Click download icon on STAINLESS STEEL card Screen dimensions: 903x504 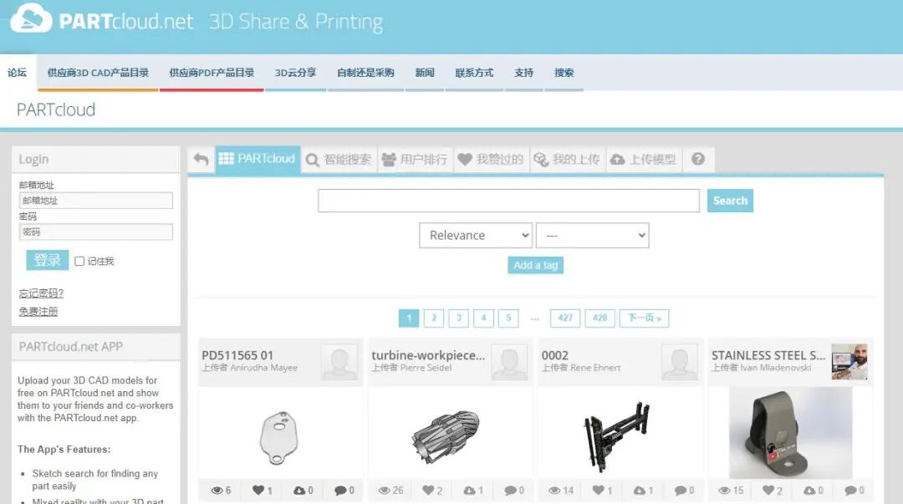coord(809,490)
